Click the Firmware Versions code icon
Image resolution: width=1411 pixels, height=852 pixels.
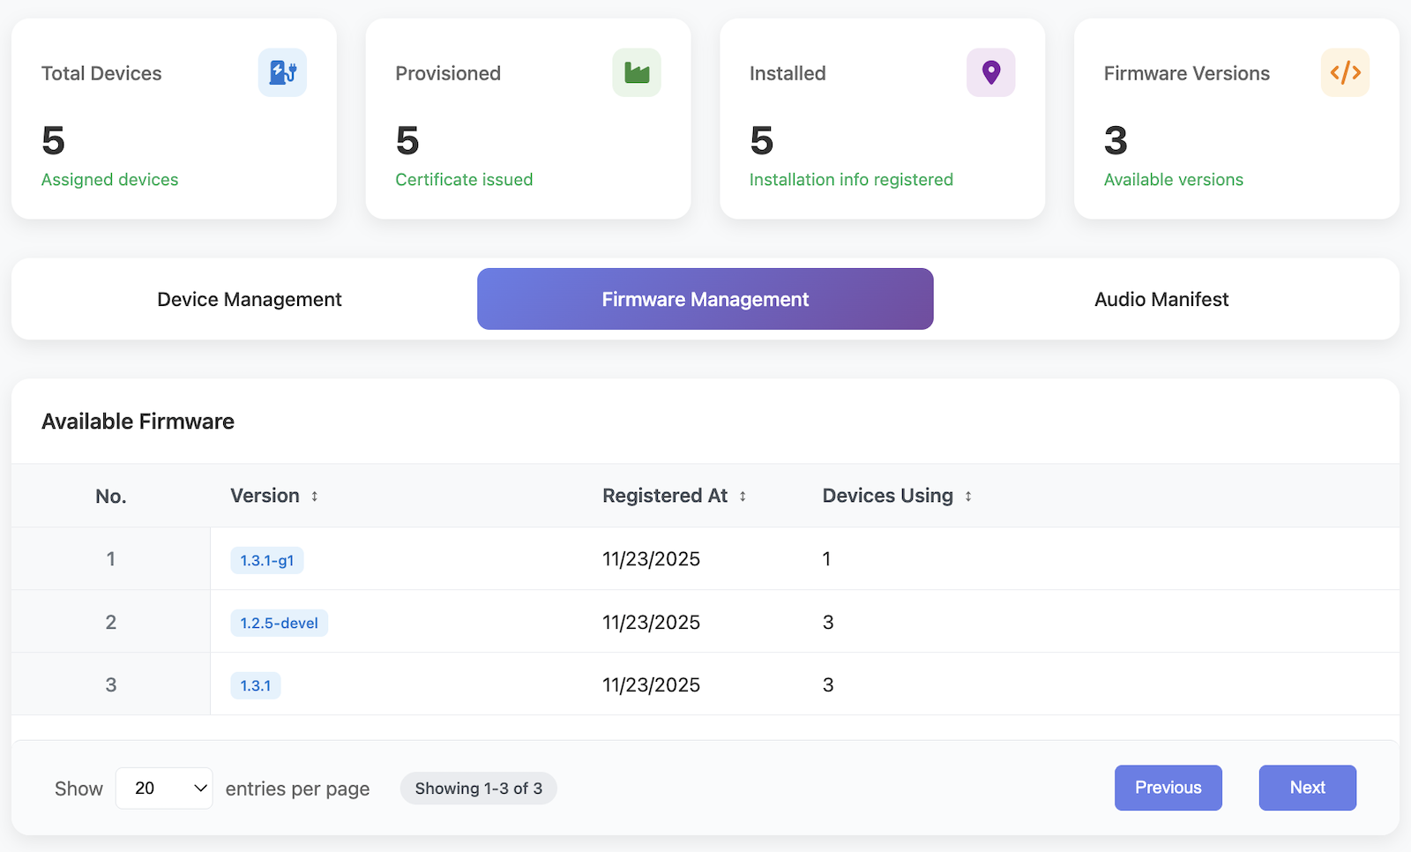1345,72
